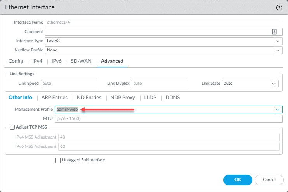Viewport: 288px width, 192px height.
Task: Switch to the Config tab
Action: pos(16,61)
